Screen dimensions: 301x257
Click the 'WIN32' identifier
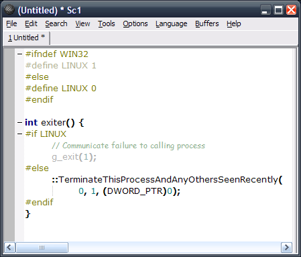click(x=74, y=54)
